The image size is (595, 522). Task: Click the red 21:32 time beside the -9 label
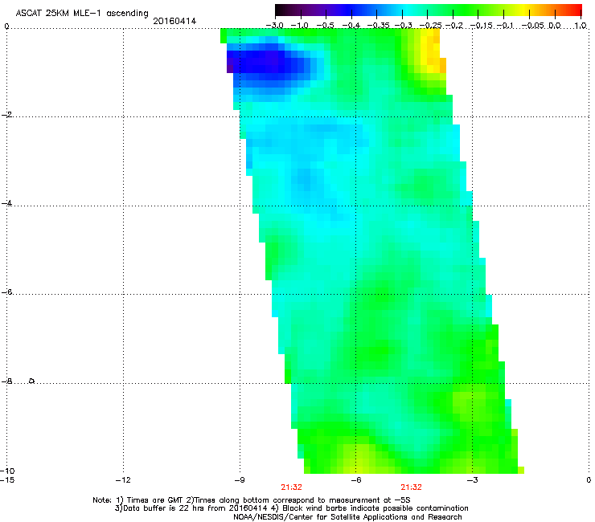(x=291, y=487)
